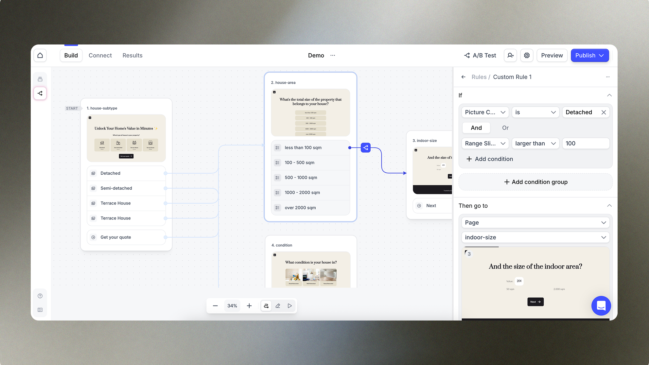
Task: Open the settings gear icon
Action: (x=527, y=55)
